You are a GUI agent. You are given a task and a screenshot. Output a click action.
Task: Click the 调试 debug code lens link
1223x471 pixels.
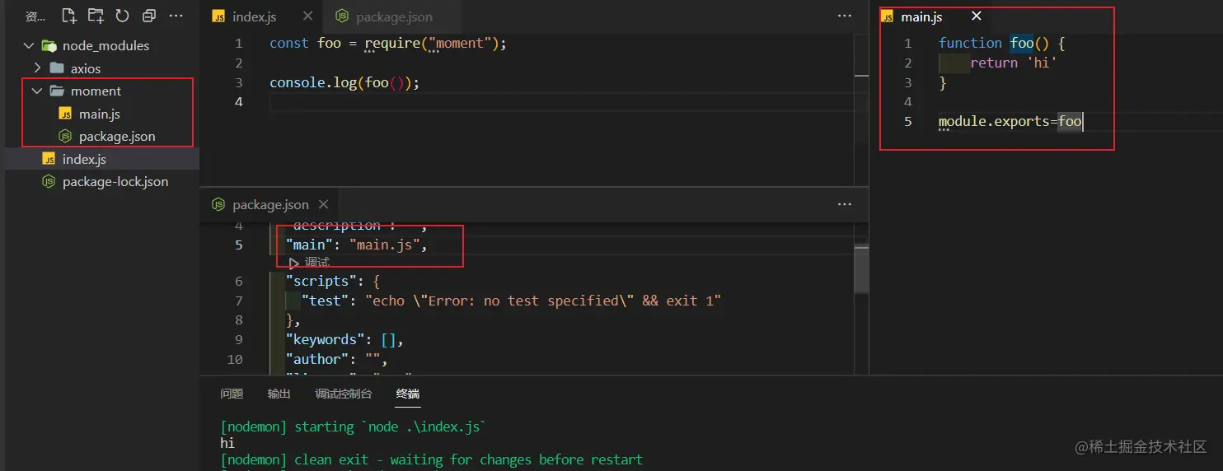click(316, 263)
